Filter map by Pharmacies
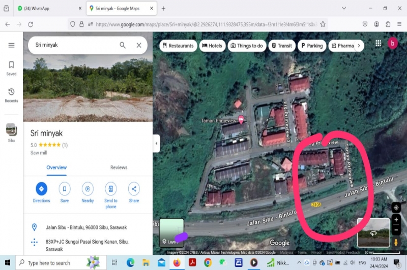Image resolution: width=407 pixels, height=270 pixels. (342, 46)
